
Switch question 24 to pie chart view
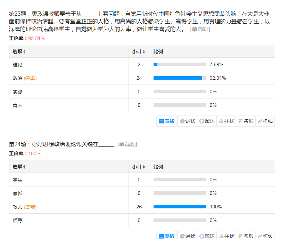click(187, 236)
